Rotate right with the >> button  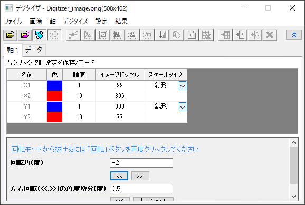pos(140,175)
